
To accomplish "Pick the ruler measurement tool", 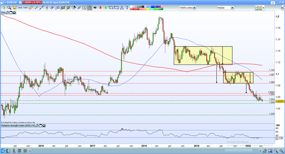I will click(31, 8).
